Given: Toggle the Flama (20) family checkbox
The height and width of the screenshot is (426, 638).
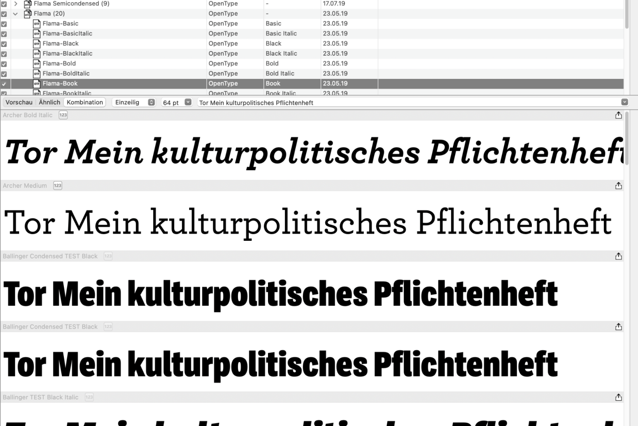Looking at the screenshot, I should (4, 14).
